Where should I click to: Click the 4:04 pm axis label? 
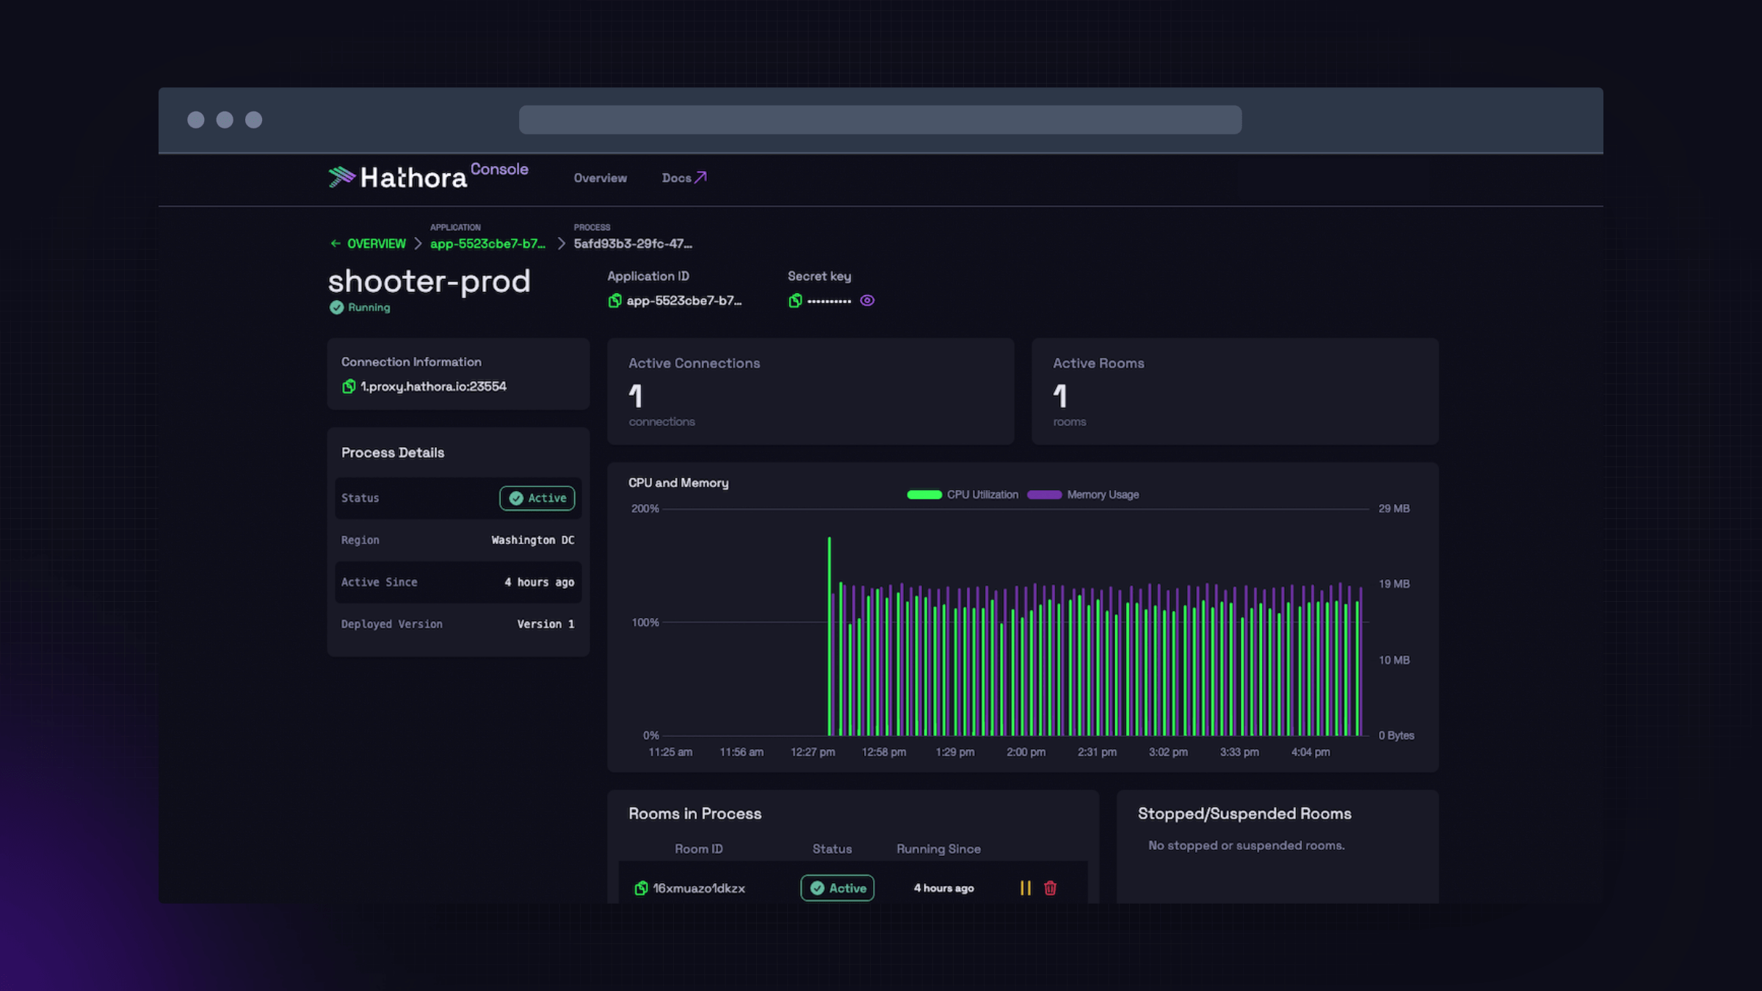(1310, 752)
